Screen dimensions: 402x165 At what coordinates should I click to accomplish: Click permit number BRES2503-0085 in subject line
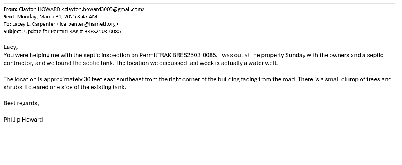pyautogui.click(x=102, y=32)
